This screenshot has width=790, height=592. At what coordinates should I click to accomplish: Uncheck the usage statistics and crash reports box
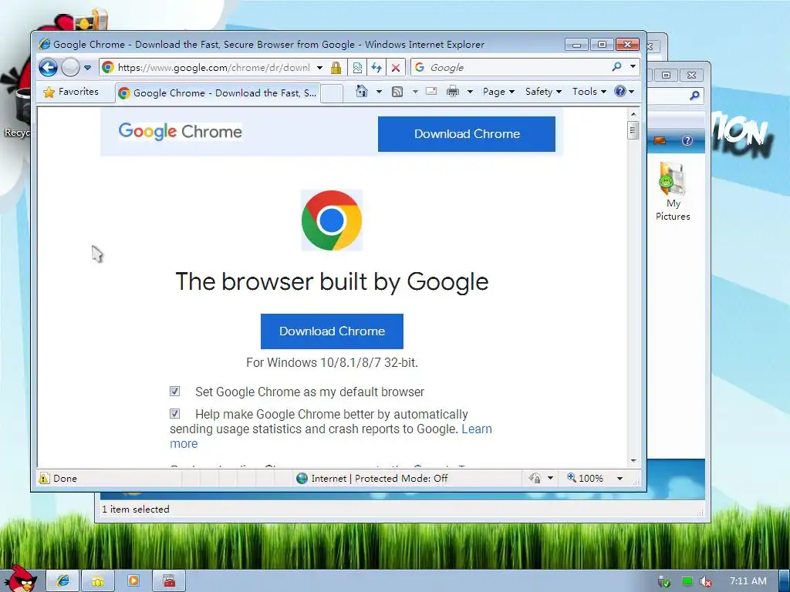pos(175,413)
